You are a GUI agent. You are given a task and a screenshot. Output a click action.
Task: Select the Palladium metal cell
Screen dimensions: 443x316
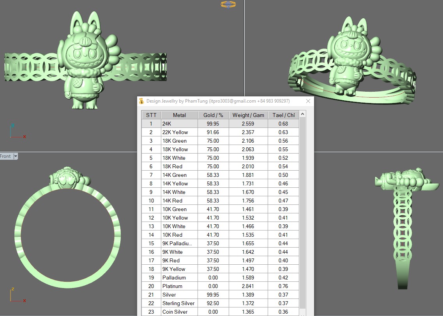179,278
